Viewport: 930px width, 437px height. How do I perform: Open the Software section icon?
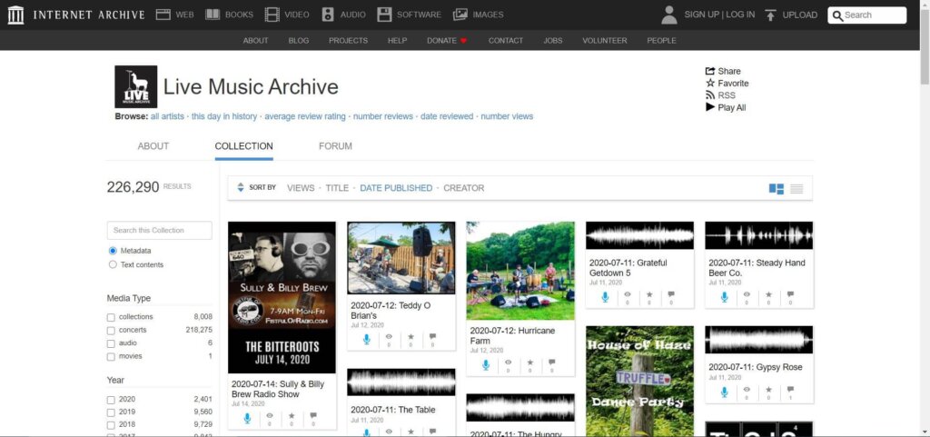384,15
